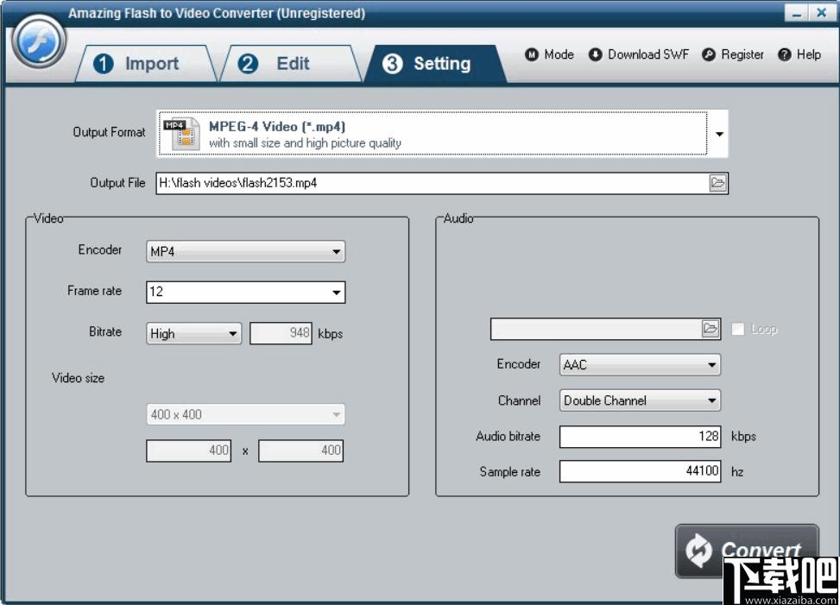Open the Mode menu icon
This screenshot has height=605, width=840.
point(532,54)
